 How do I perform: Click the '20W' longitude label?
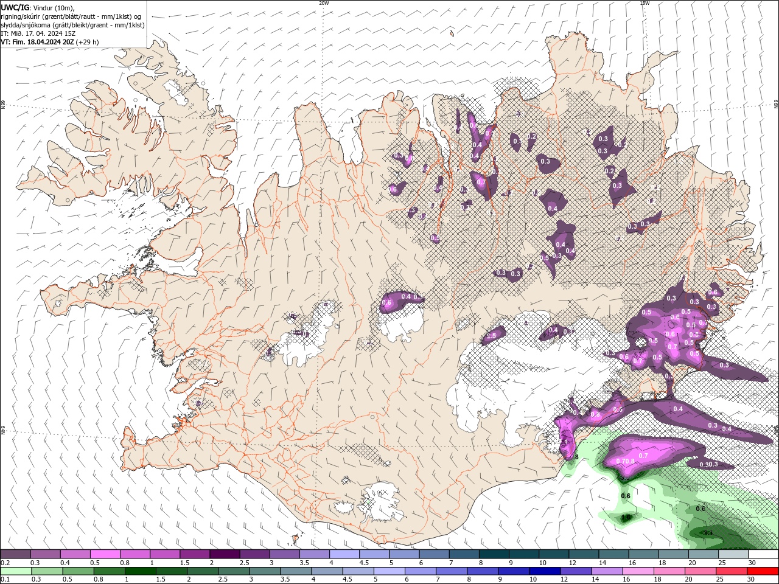tap(324, 3)
